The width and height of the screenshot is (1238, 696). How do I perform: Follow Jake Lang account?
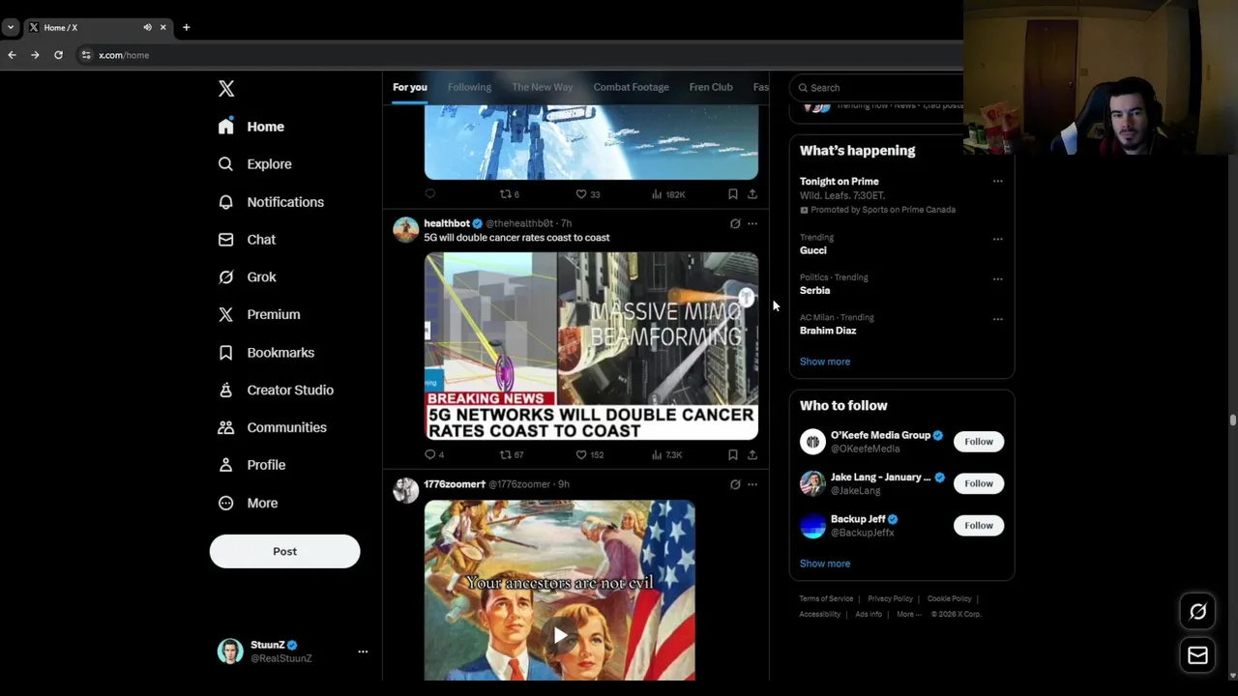[x=979, y=483]
